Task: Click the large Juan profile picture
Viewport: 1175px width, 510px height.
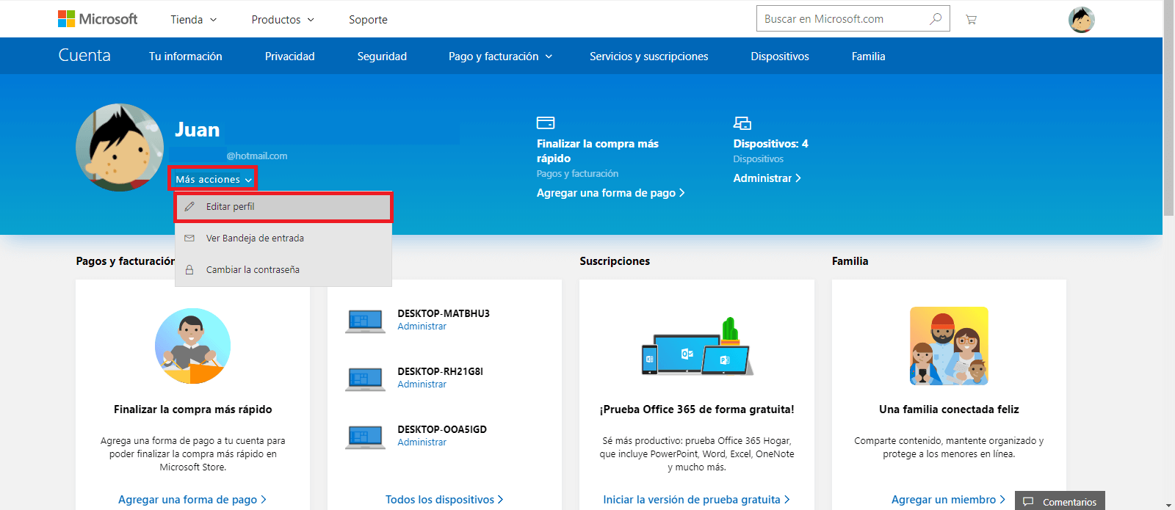Action: [x=120, y=147]
